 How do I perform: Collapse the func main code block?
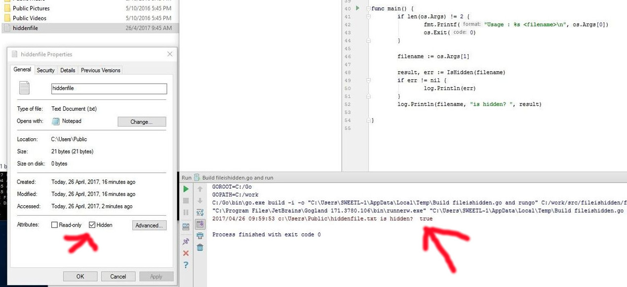[x=369, y=8]
